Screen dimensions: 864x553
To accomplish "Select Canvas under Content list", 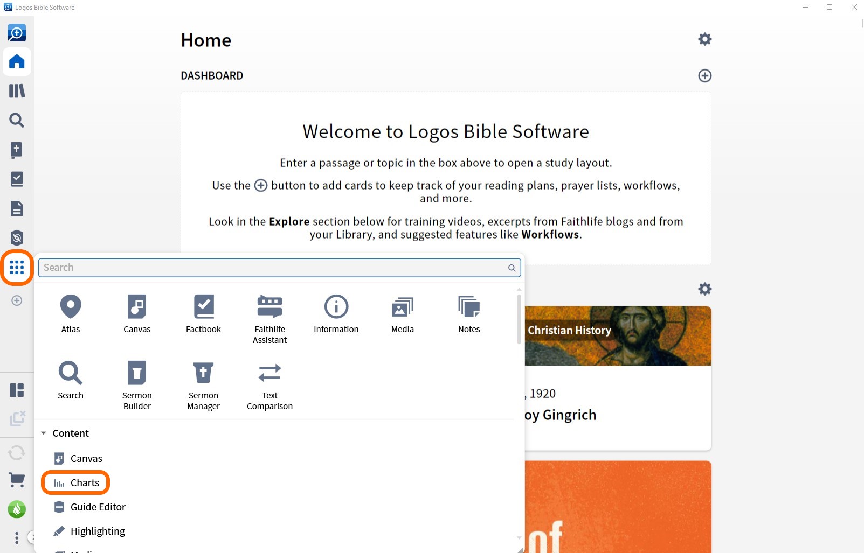I will 78,458.
